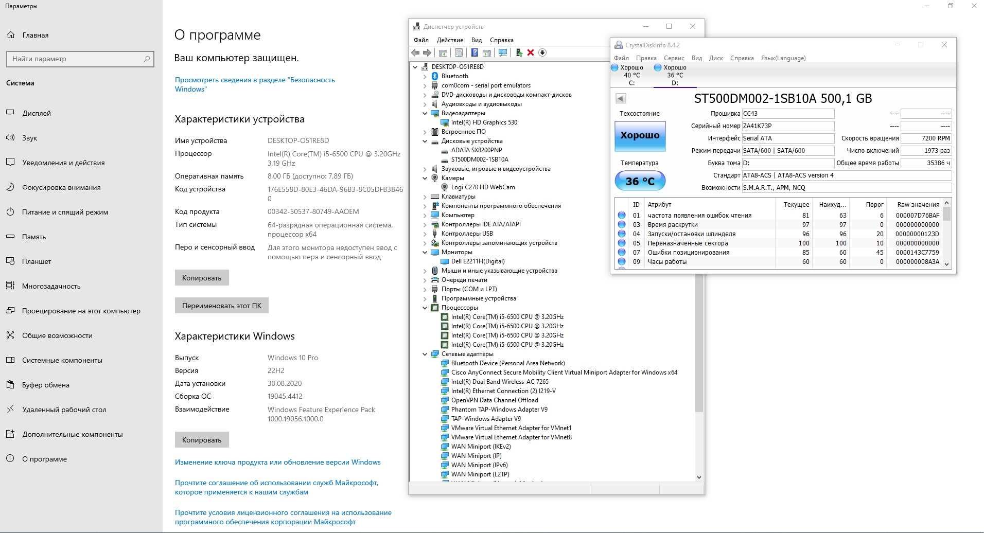Toggle action pane icon in Device Manager toolbar
The width and height of the screenshot is (984, 533).
pyautogui.click(x=486, y=52)
